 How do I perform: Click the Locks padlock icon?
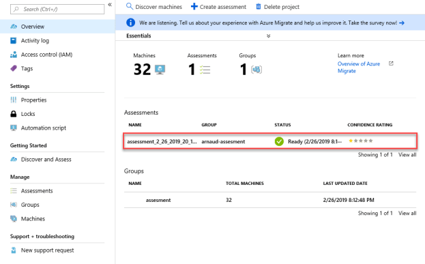tap(13, 114)
